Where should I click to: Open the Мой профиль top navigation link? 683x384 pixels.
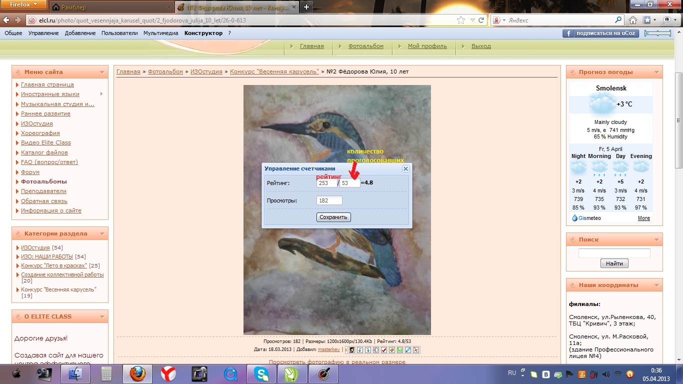pyautogui.click(x=427, y=46)
